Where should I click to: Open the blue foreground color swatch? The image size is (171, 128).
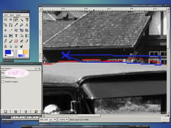[x=8, y=52]
